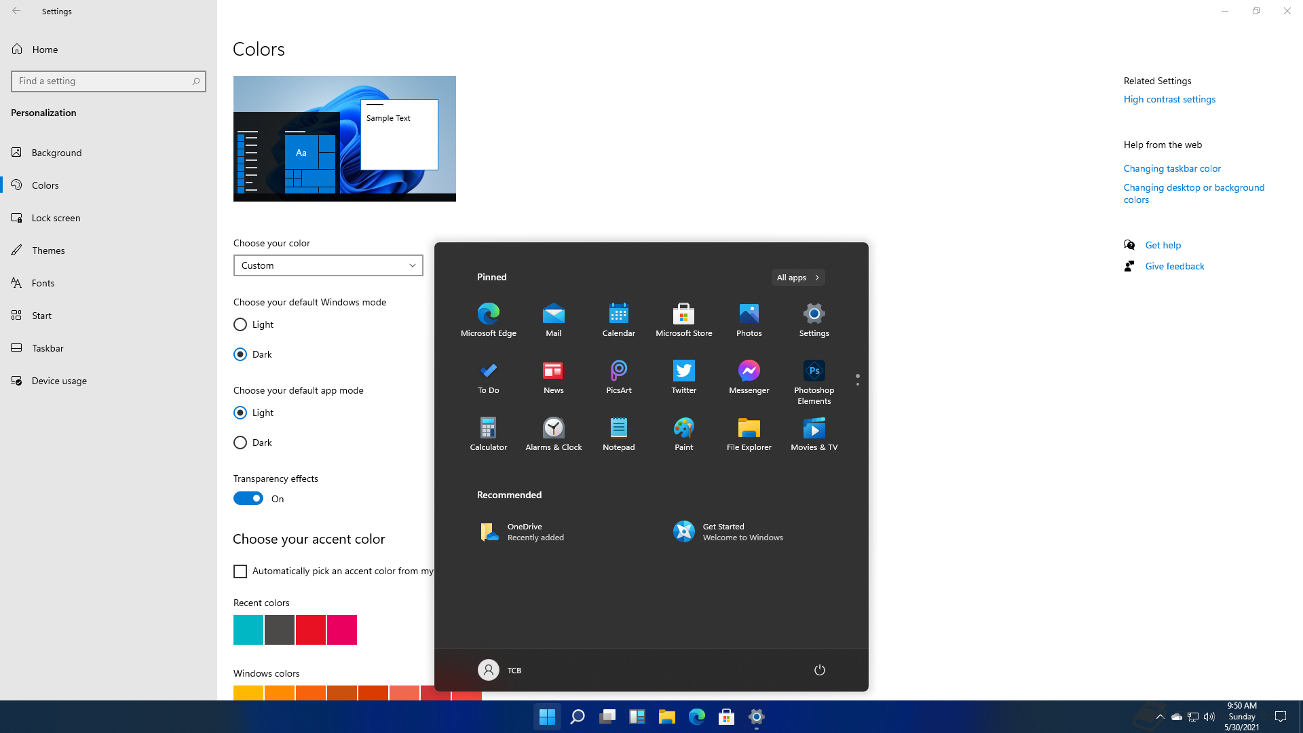Image resolution: width=1303 pixels, height=733 pixels.
Task: Click the volume tray icon
Action: pyautogui.click(x=1209, y=717)
